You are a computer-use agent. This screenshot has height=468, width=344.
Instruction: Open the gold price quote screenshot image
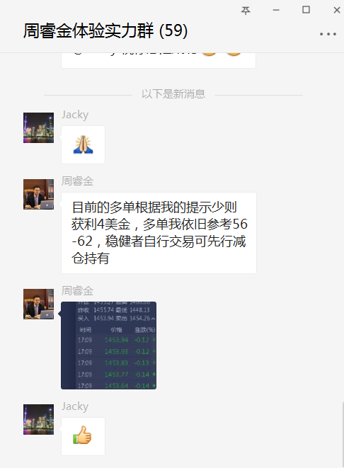pos(108,346)
